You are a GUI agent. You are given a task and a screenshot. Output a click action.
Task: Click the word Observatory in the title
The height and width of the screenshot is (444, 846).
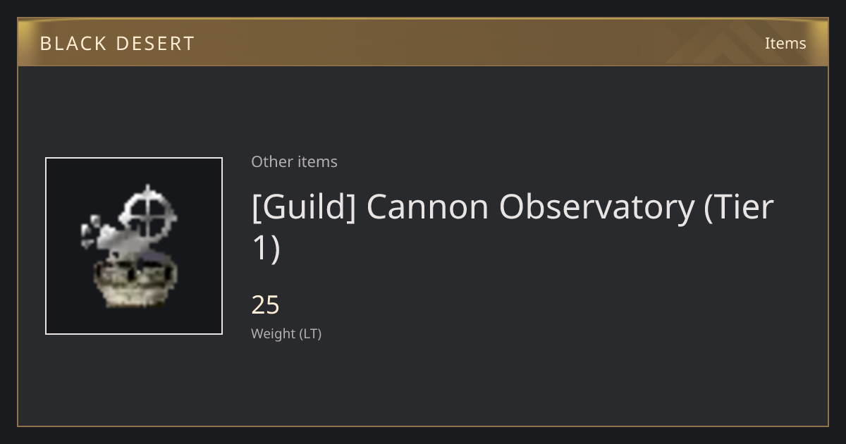click(596, 207)
